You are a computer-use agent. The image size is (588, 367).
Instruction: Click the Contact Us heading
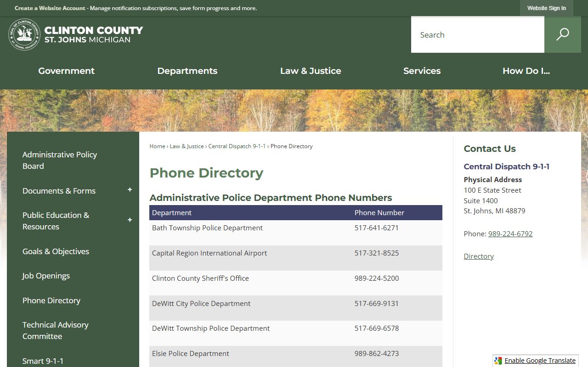tap(490, 149)
